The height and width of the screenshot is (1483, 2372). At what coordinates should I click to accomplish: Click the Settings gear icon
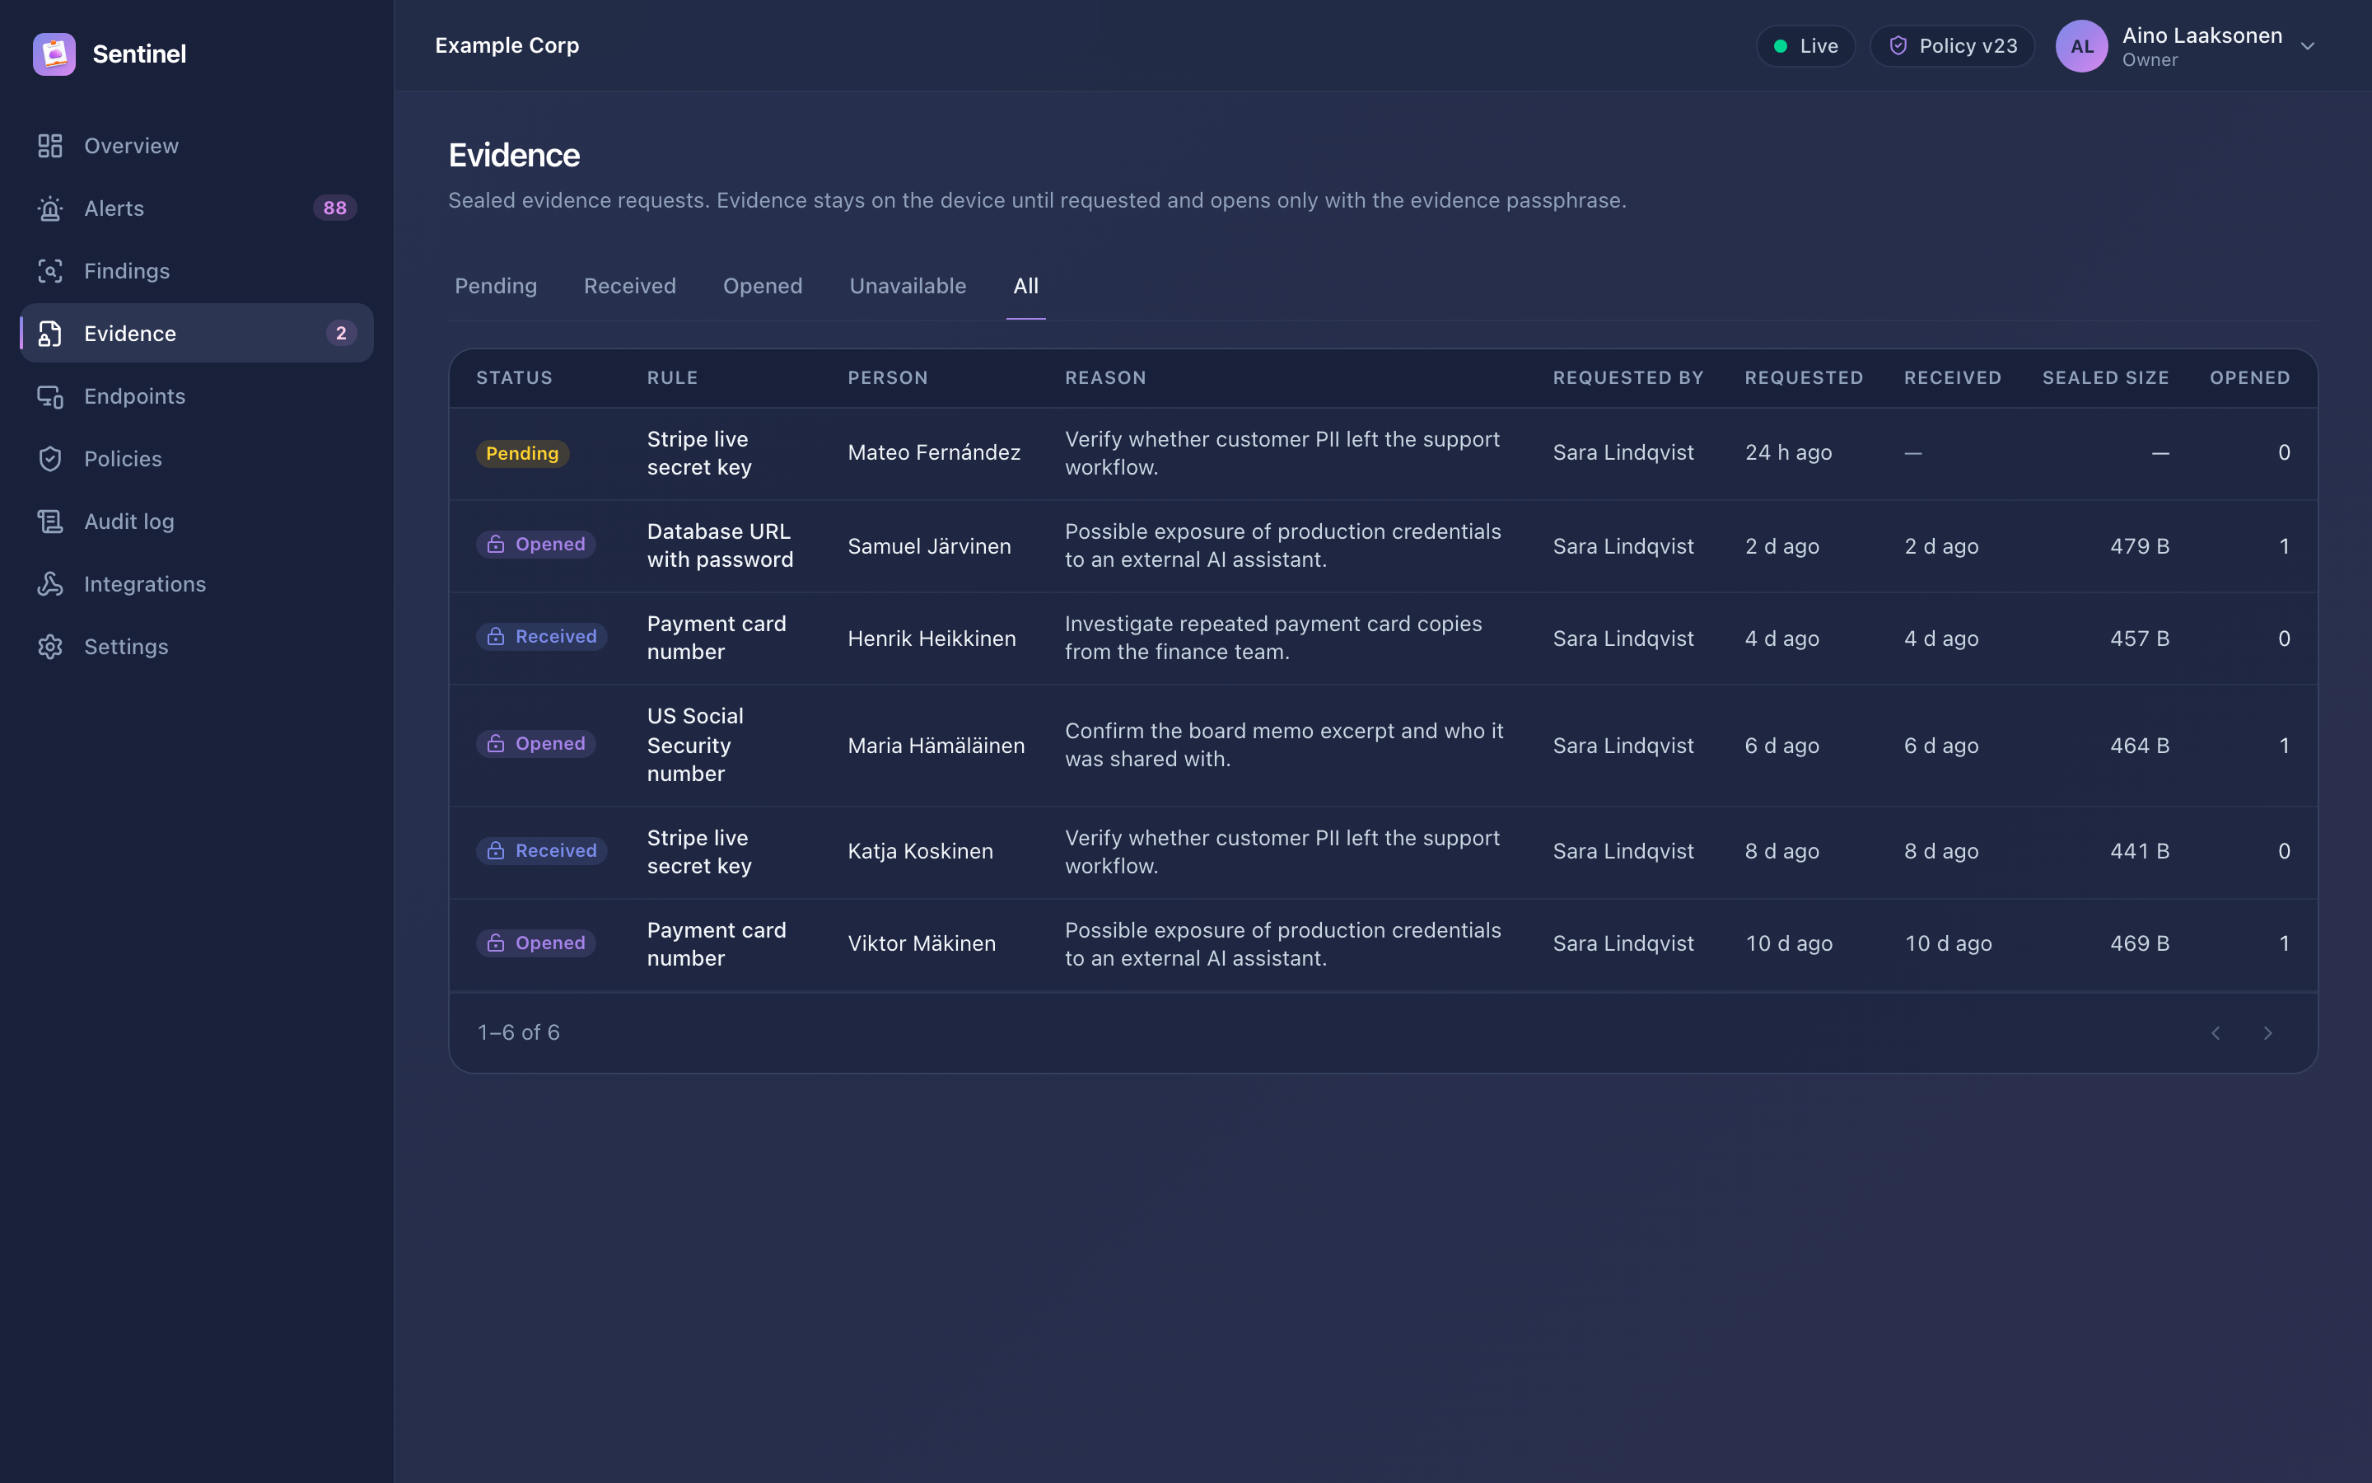[50, 648]
